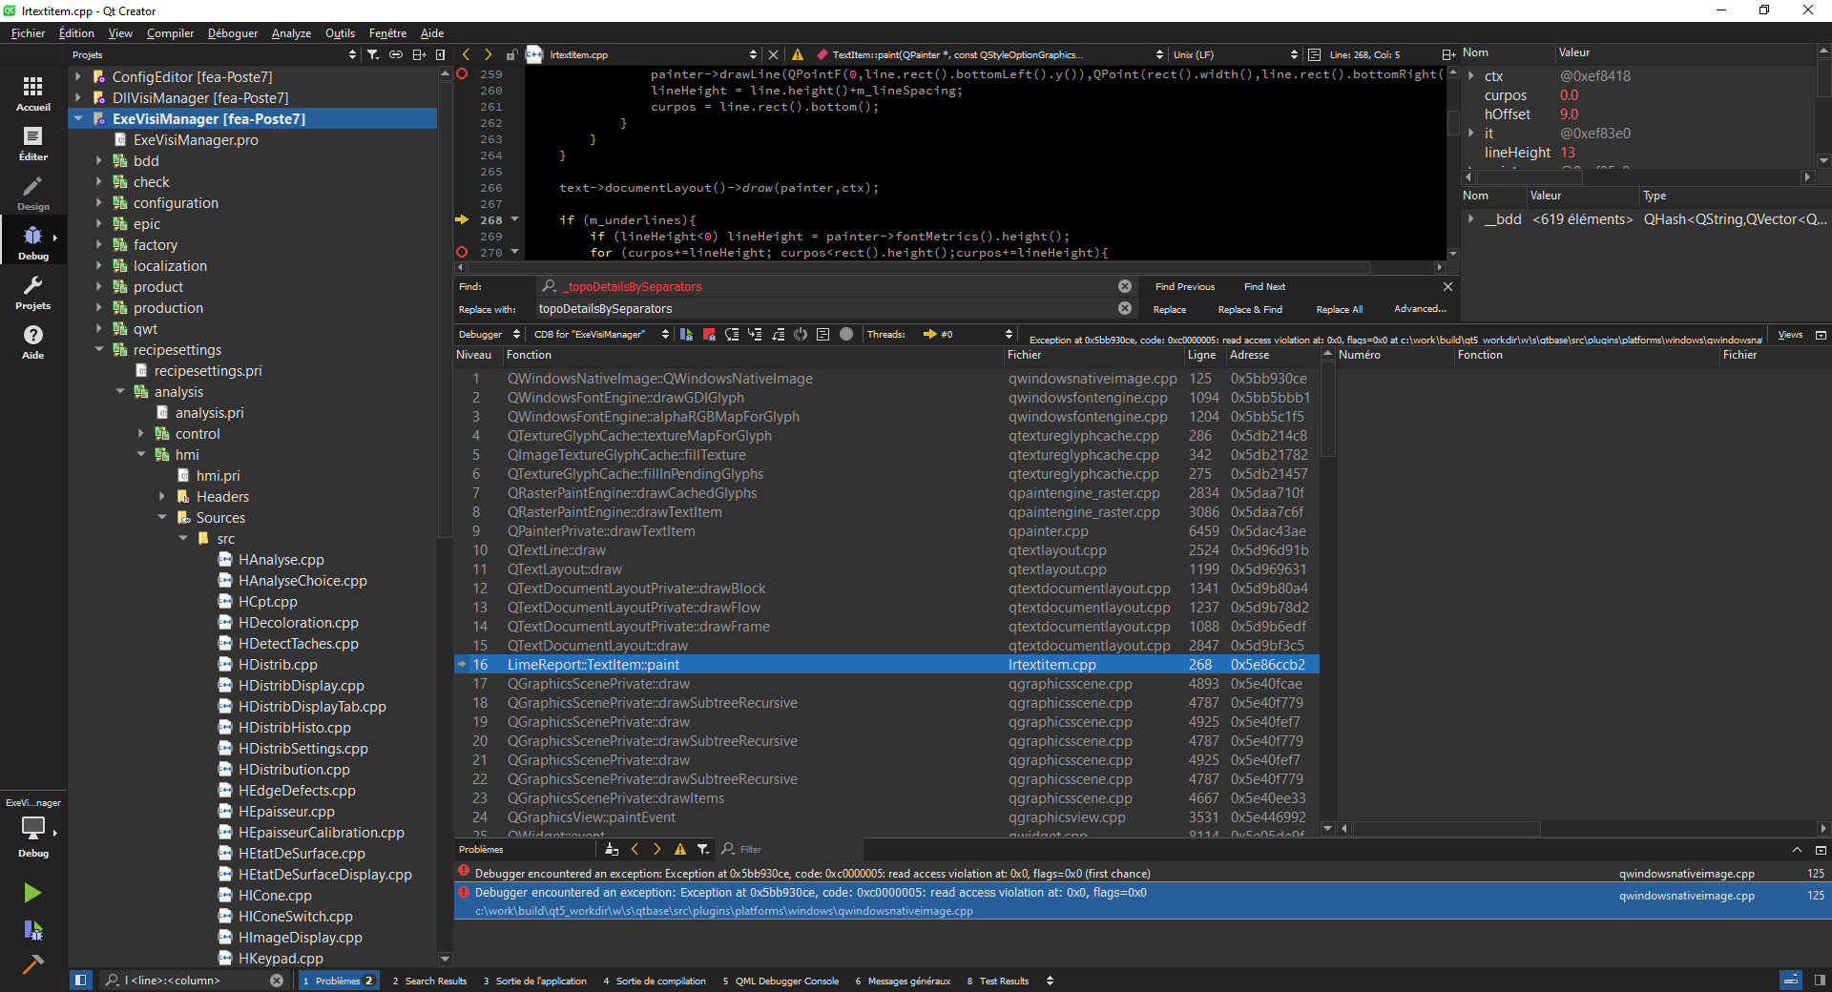
Task: Toggle the left sidebar visibility button
Action: (x=81, y=980)
